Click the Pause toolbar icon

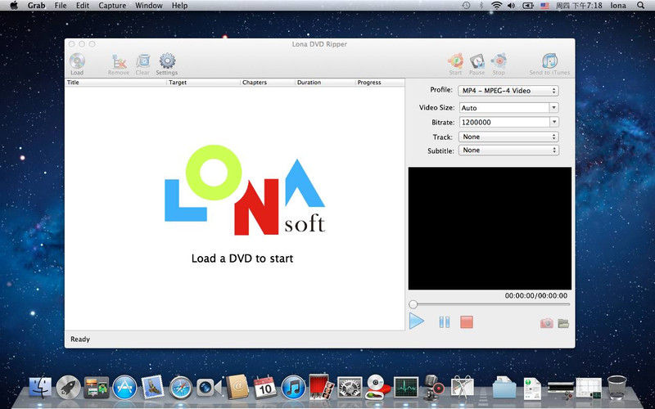pos(477,61)
